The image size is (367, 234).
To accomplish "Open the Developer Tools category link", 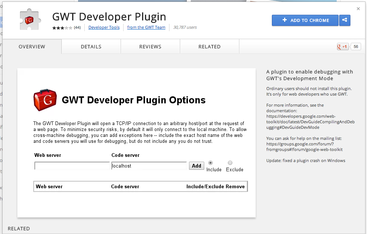I will (104, 27).
